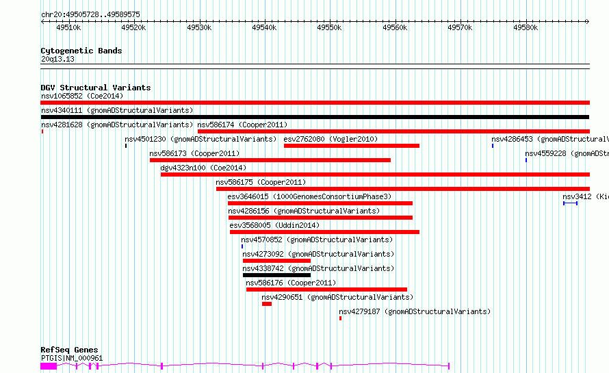The height and width of the screenshot is (373, 609).
Task: Click the black bar of nsv4340111
Action: coord(315,117)
